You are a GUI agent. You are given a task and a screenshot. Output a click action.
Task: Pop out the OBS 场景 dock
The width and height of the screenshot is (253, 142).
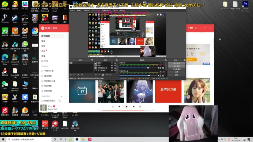point(92,60)
